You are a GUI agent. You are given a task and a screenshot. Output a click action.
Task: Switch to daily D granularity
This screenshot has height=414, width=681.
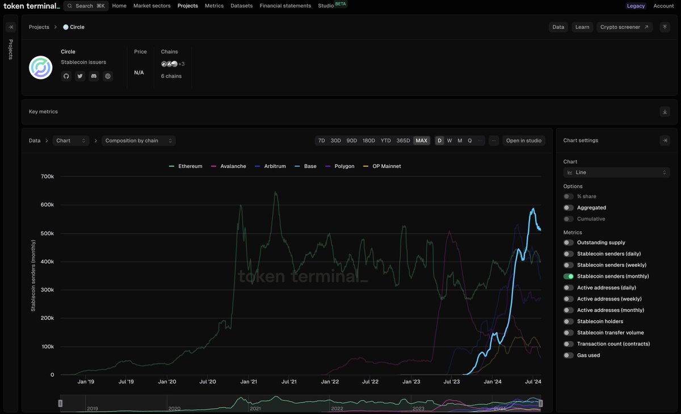(x=440, y=140)
